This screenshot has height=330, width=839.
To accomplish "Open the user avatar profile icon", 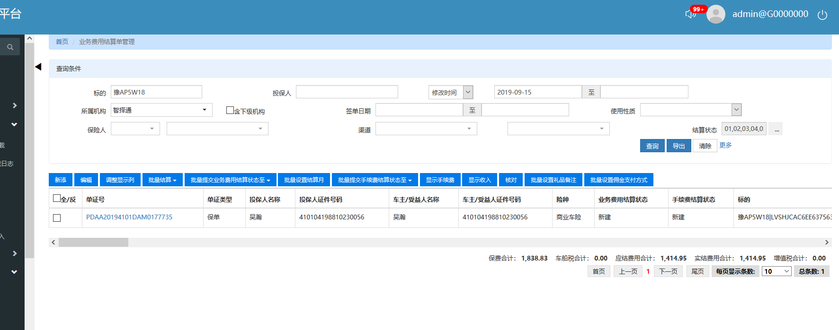I will (715, 14).
